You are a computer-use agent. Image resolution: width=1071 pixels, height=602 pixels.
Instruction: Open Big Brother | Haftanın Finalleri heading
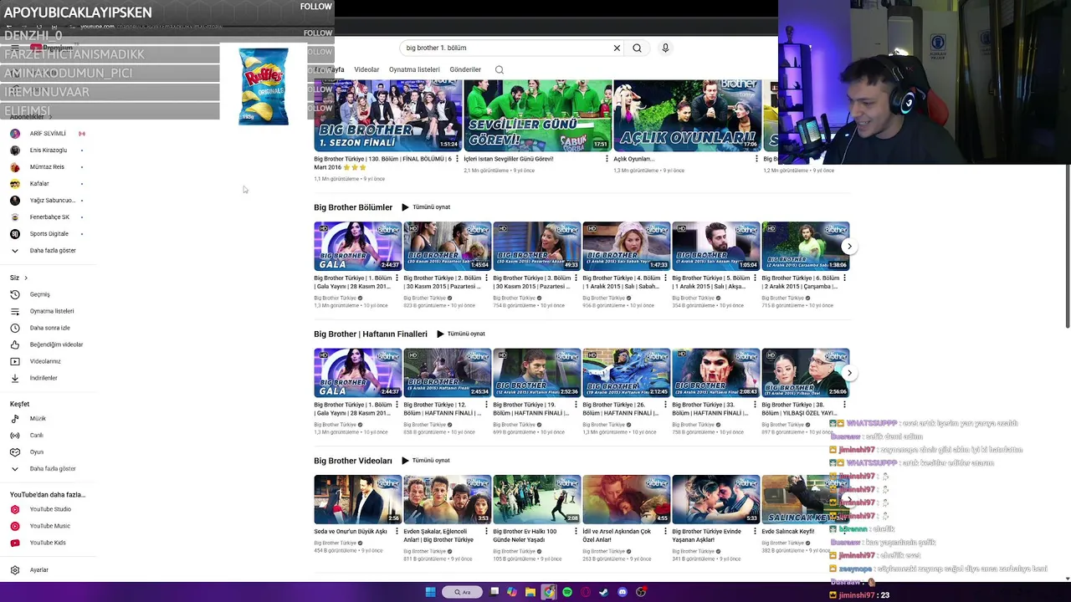click(x=371, y=334)
